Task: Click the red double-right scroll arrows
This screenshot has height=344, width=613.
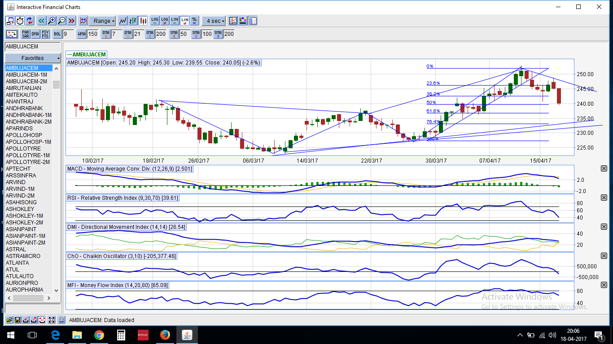Action: point(71,21)
